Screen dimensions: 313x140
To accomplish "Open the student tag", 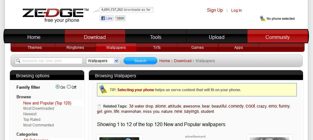I will click(x=207, y=111).
